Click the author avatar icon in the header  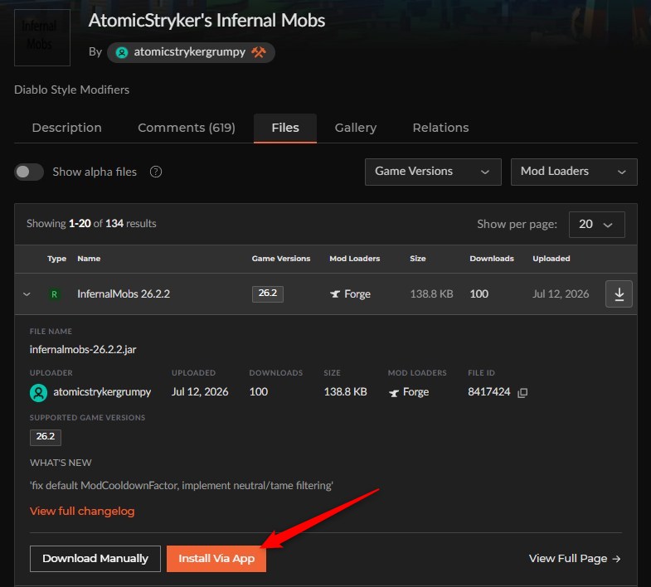coord(122,52)
